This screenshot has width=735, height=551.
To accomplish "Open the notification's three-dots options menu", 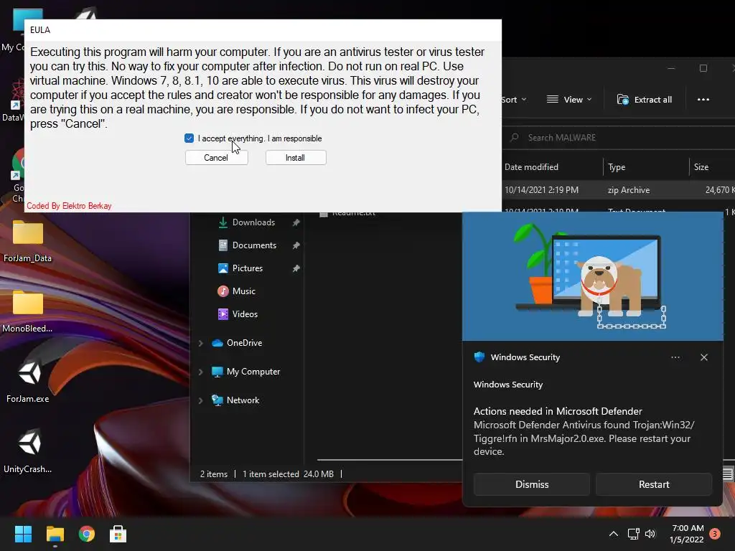I will 675,357.
